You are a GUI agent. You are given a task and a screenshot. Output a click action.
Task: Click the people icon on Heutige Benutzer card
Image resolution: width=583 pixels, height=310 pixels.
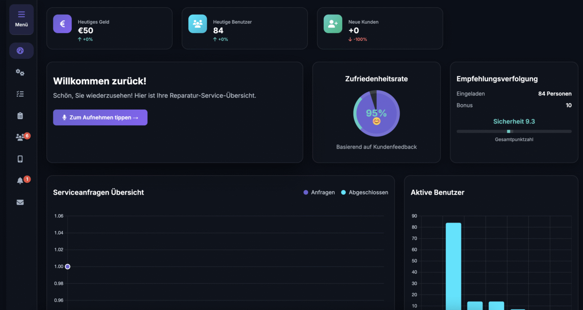(x=198, y=24)
